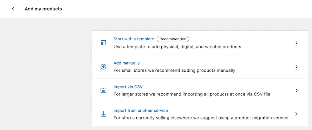Click the template layout icon

pos(103,43)
